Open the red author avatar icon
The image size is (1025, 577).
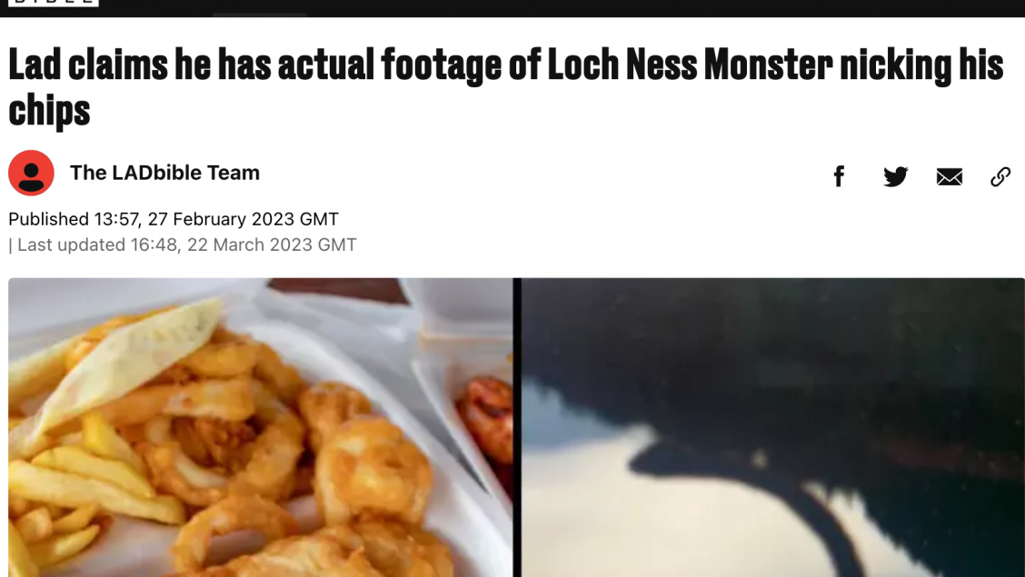point(31,174)
